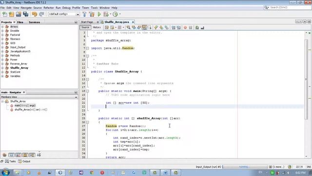
Task: Click Find Next Occurrence icon
Action: click(139, 27)
